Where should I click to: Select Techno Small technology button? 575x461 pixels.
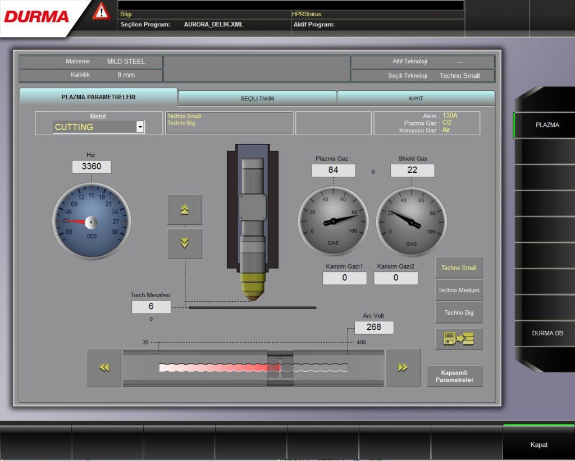pos(458,268)
